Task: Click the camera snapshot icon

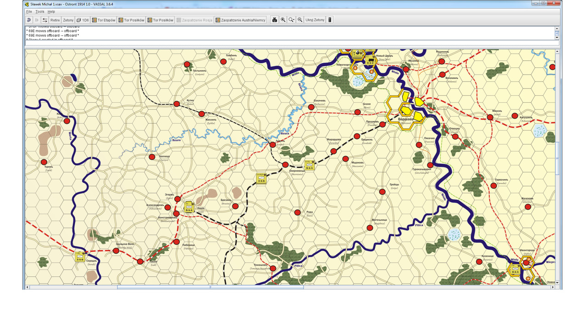Action: (x=275, y=20)
